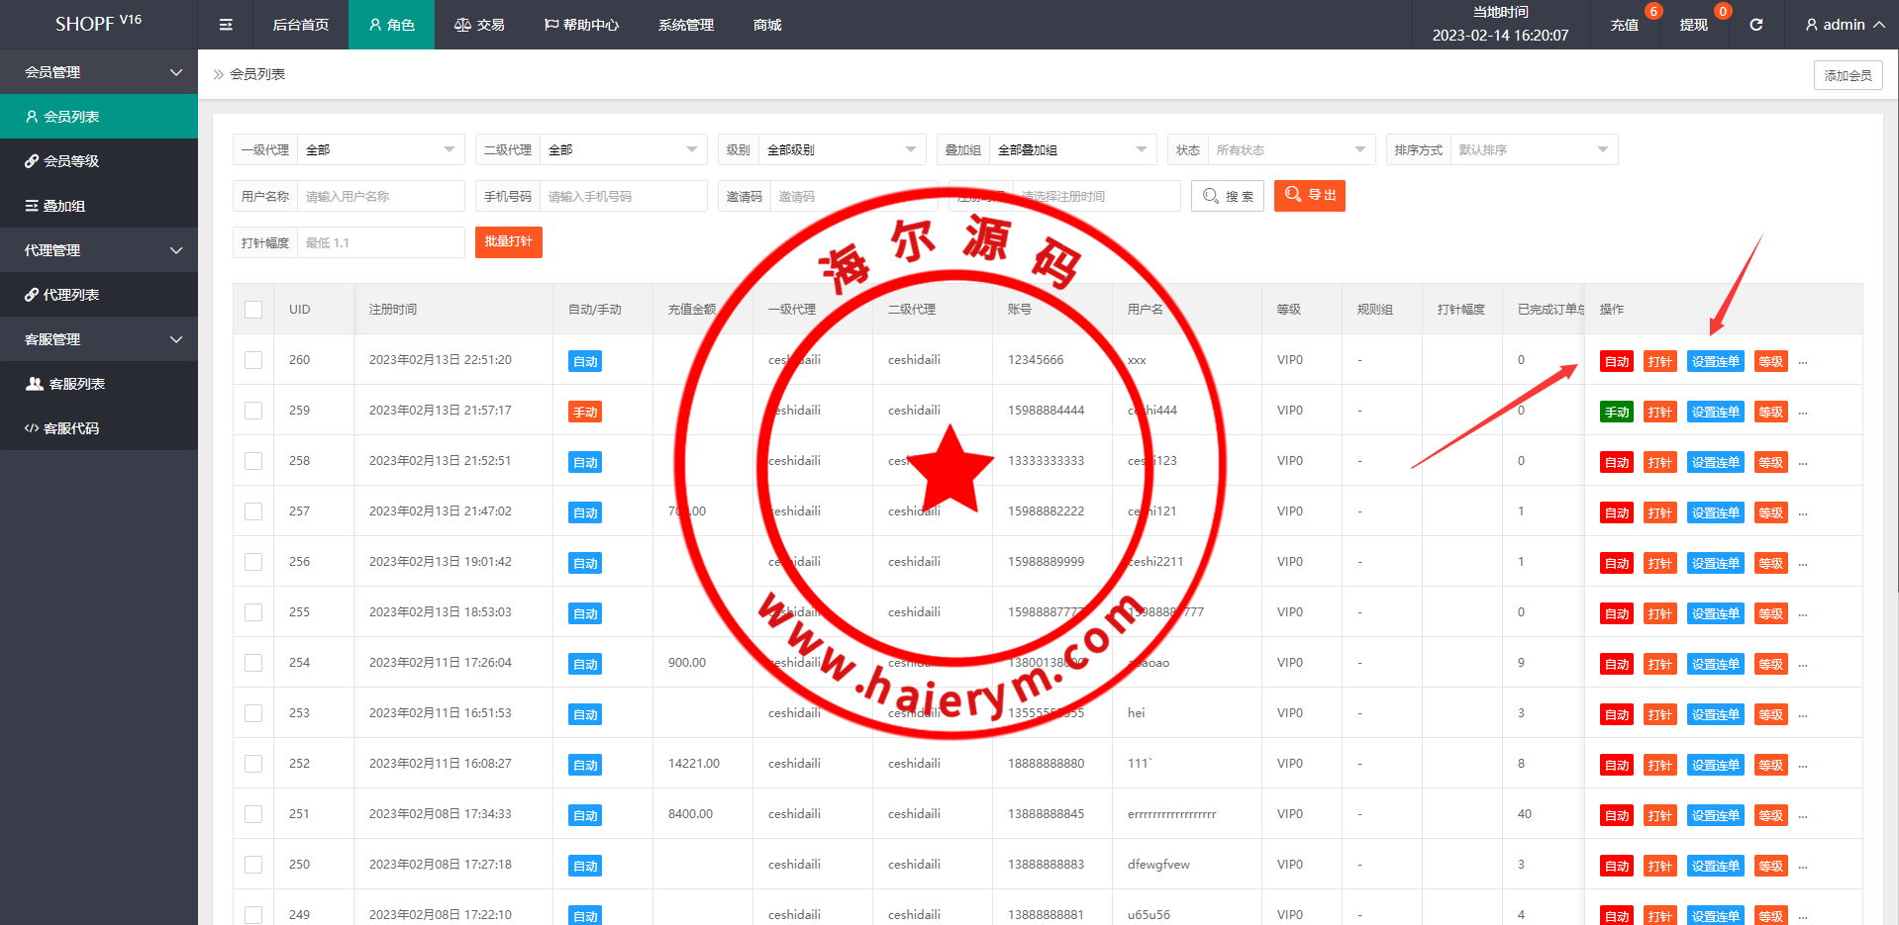The width and height of the screenshot is (1899, 925).
Task: Open the 提现 notification item
Action: click(x=1693, y=25)
